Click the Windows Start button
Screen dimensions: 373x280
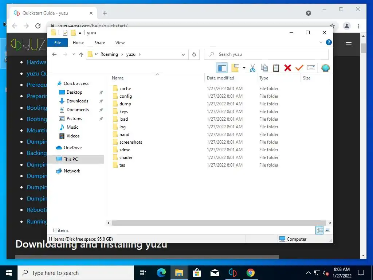[9, 273]
